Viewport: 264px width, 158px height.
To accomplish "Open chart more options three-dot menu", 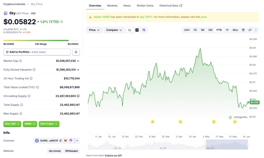I will coord(256,30).
